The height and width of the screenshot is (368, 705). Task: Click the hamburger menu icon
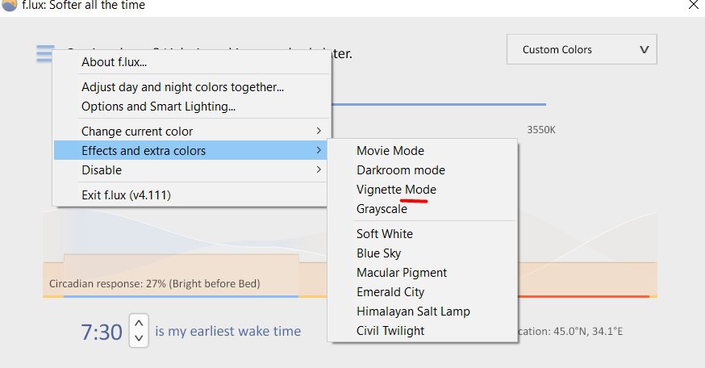(x=45, y=54)
